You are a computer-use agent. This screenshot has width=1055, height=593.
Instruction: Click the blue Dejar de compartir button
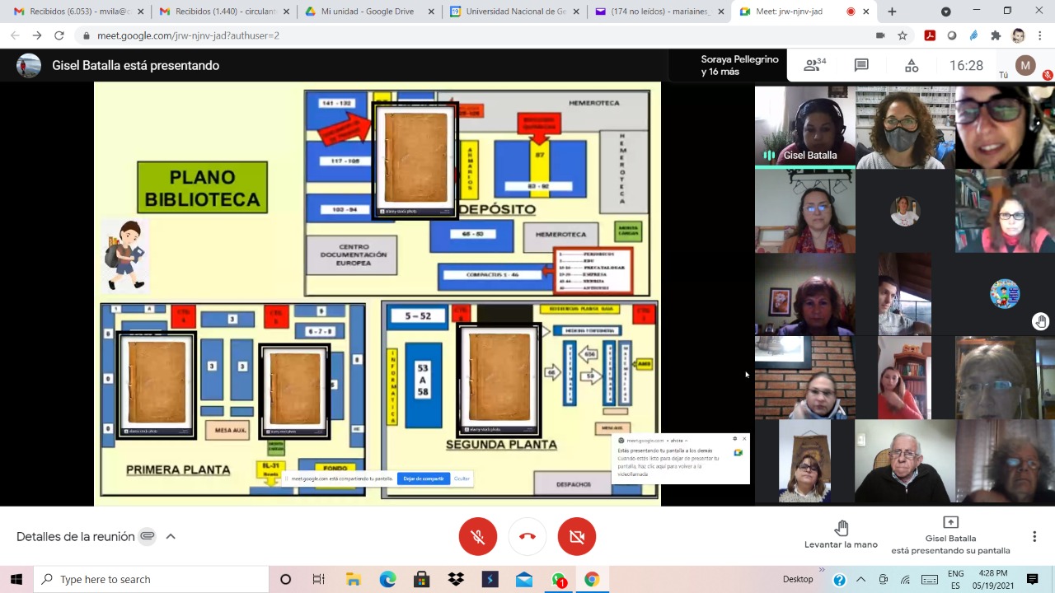(423, 479)
